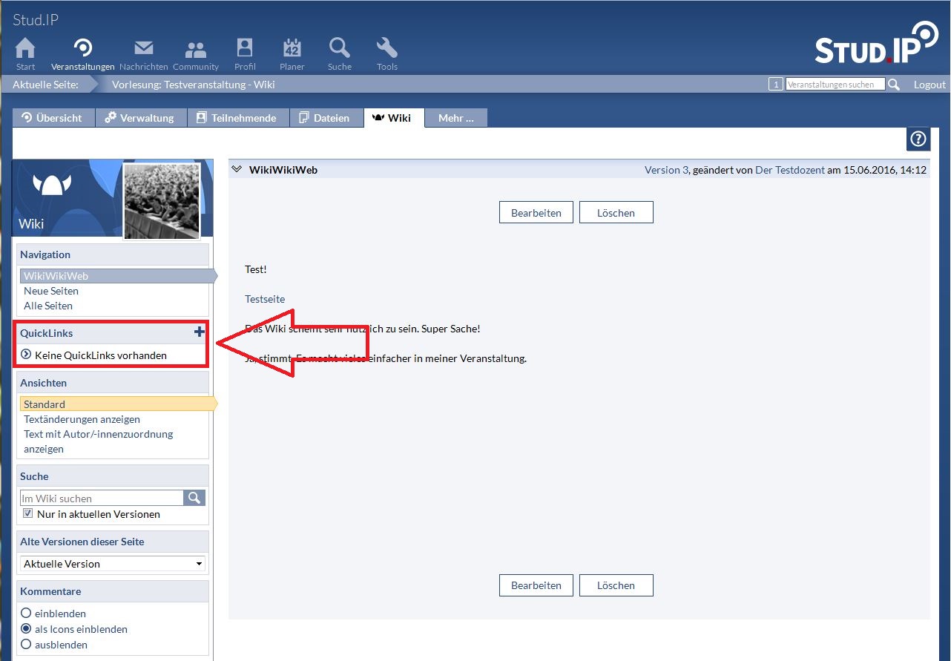This screenshot has width=951, height=661.
Task: Go to the Start home icon
Action: 25,49
